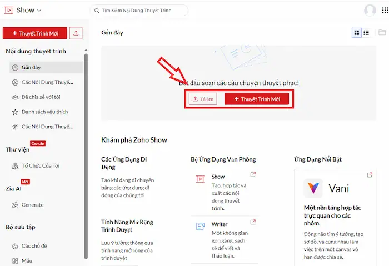Open the folder view icon
389x266 pixels.
point(382,33)
